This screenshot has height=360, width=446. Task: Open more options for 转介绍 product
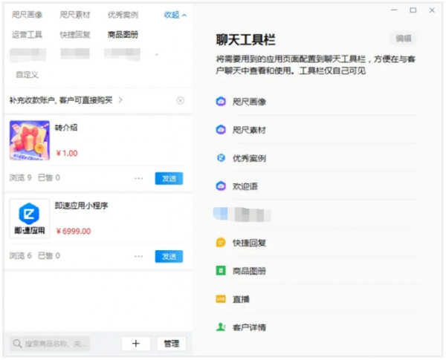pos(138,178)
